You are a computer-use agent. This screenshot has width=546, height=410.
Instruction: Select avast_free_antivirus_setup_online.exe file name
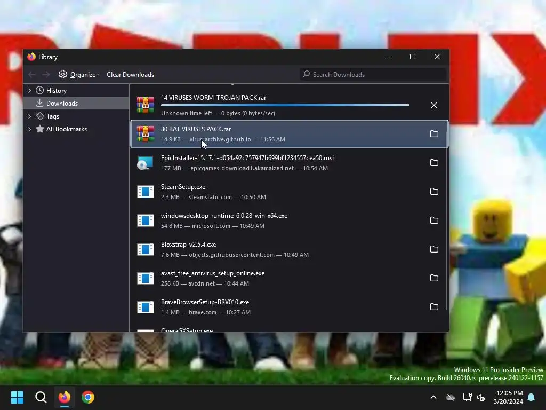coord(213,273)
